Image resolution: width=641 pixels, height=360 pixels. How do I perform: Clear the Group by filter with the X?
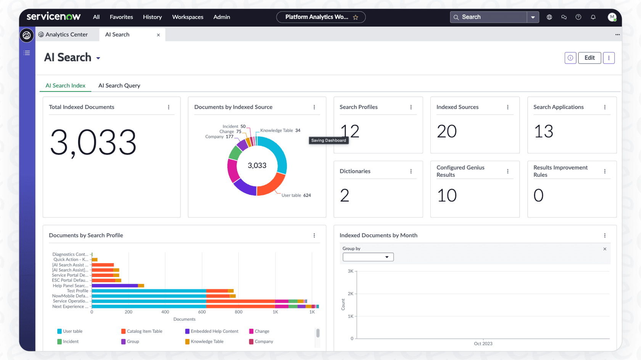605,249
